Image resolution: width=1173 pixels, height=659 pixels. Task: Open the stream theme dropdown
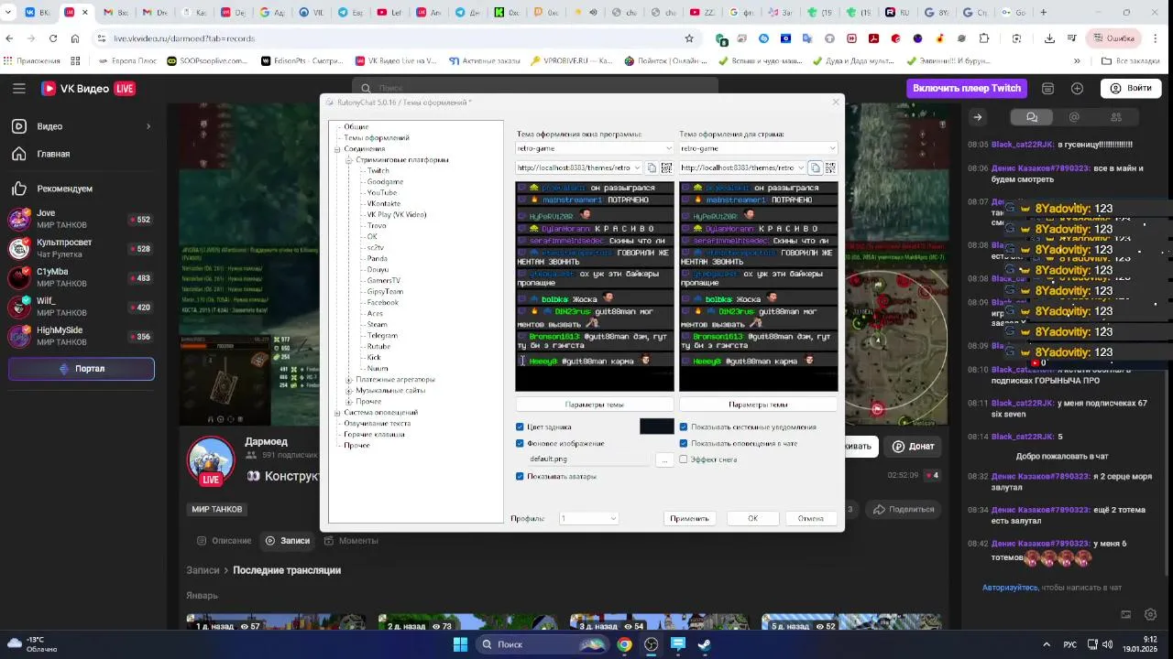[758, 148]
